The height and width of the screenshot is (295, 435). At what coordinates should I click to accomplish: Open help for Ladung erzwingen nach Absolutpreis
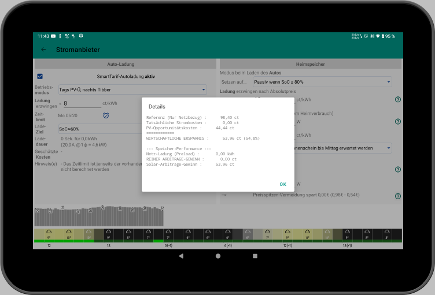[398, 99]
